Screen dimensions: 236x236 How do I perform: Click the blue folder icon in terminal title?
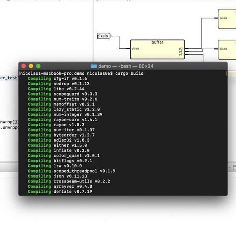pos(94,66)
